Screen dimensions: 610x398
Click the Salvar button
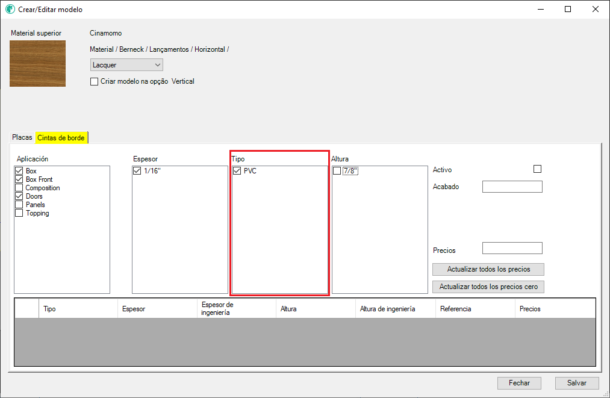click(576, 383)
